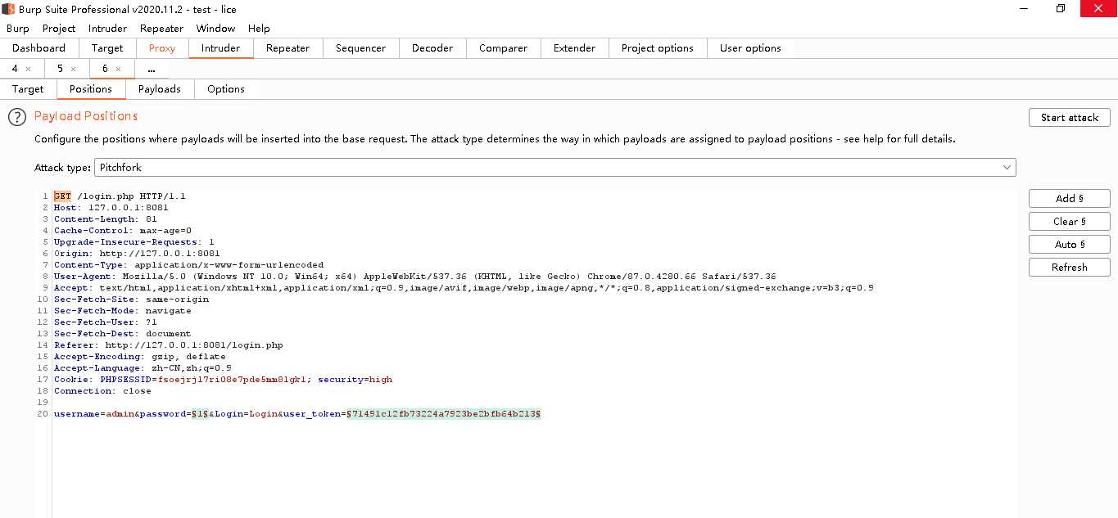Open the Intruder menu

pyautogui.click(x=107, y=28)
